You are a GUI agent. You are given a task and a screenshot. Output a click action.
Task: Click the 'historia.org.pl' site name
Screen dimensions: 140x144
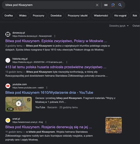[x=20, y=59]
